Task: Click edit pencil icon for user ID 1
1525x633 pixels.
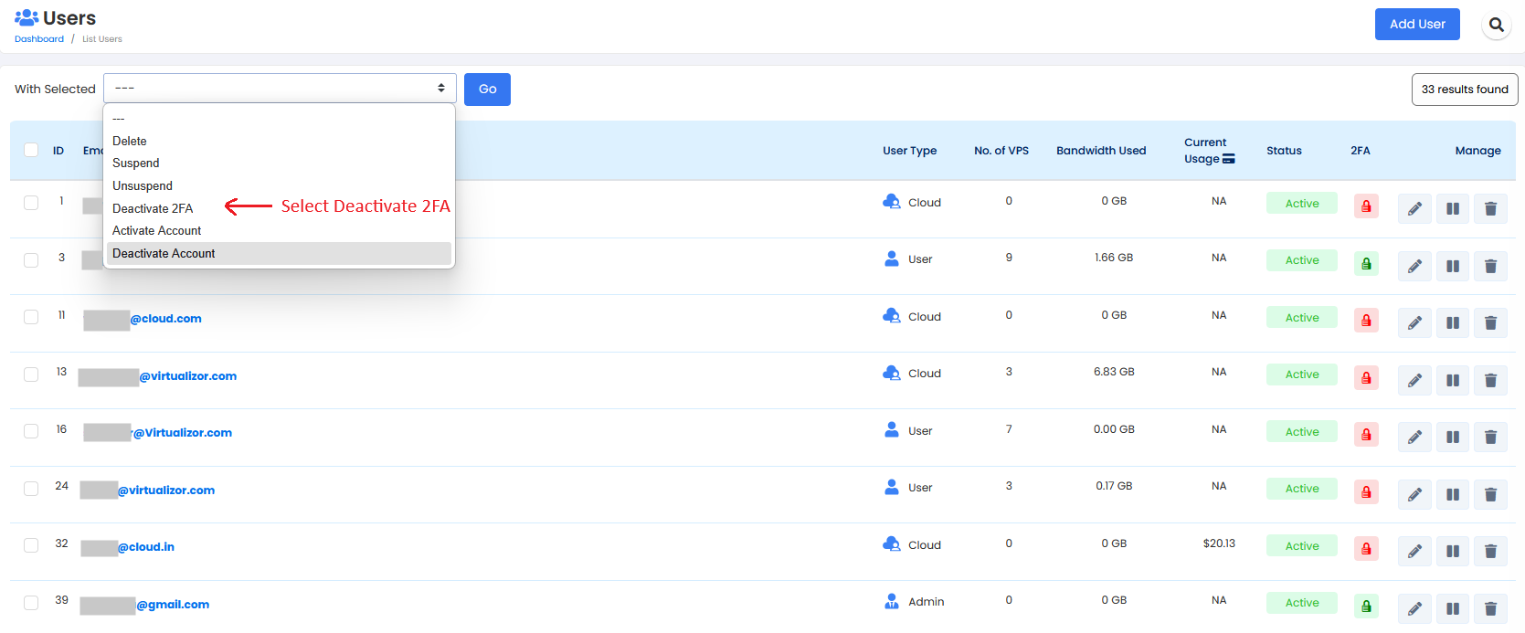Action: 1414,209
